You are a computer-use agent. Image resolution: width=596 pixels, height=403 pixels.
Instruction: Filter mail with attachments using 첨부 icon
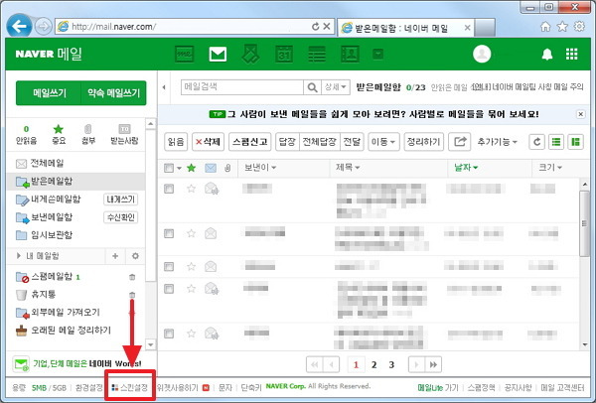88,134
